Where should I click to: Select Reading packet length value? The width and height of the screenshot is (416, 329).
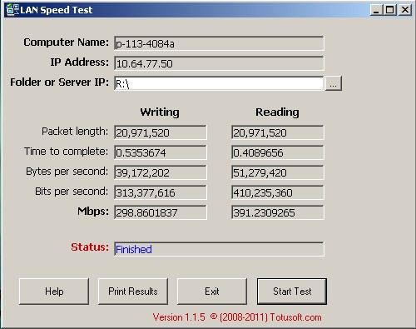(278, 132)
